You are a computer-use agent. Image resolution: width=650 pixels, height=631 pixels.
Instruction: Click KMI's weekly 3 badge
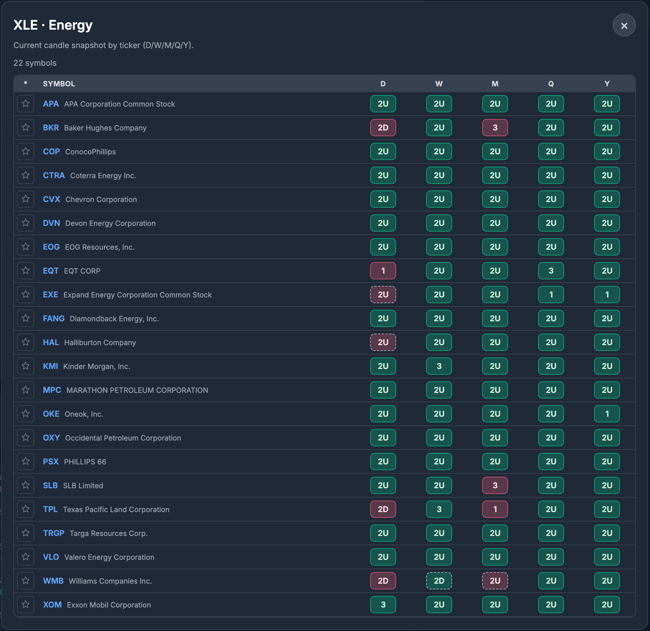pos(439,366)
